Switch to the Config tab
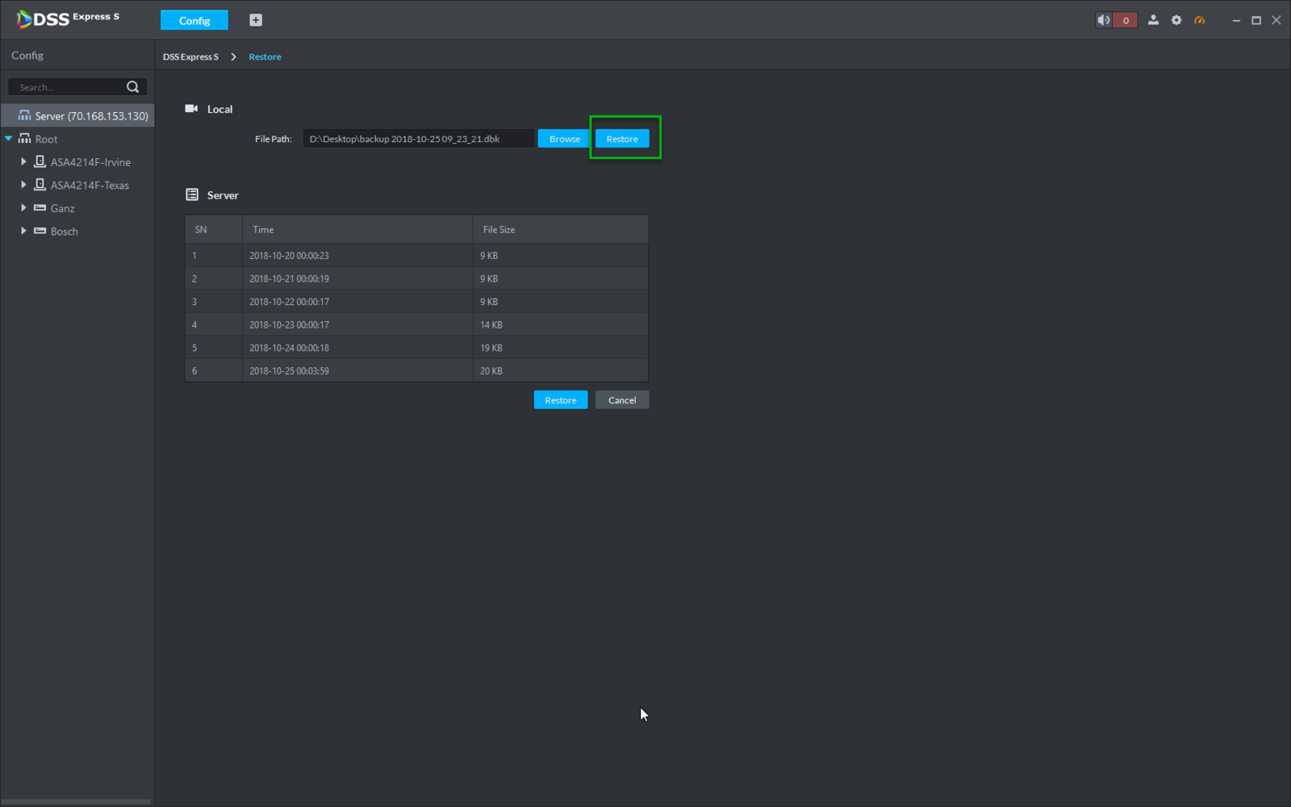The image size is (1291, 807). click(x=194, y=20)
